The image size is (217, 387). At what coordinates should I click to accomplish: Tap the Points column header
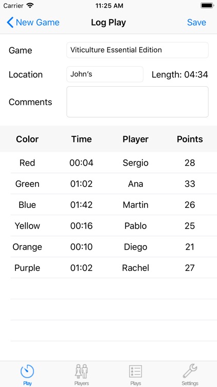tap(190, 139)
